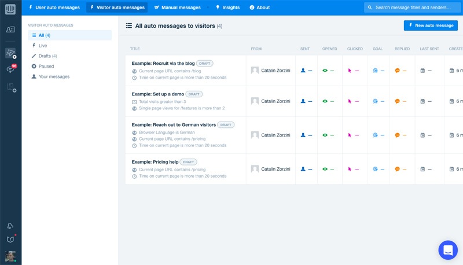This screenshot has width=463, height=265.
Task: Open Example: Pricing help message
Action: [x=155, y=162]
